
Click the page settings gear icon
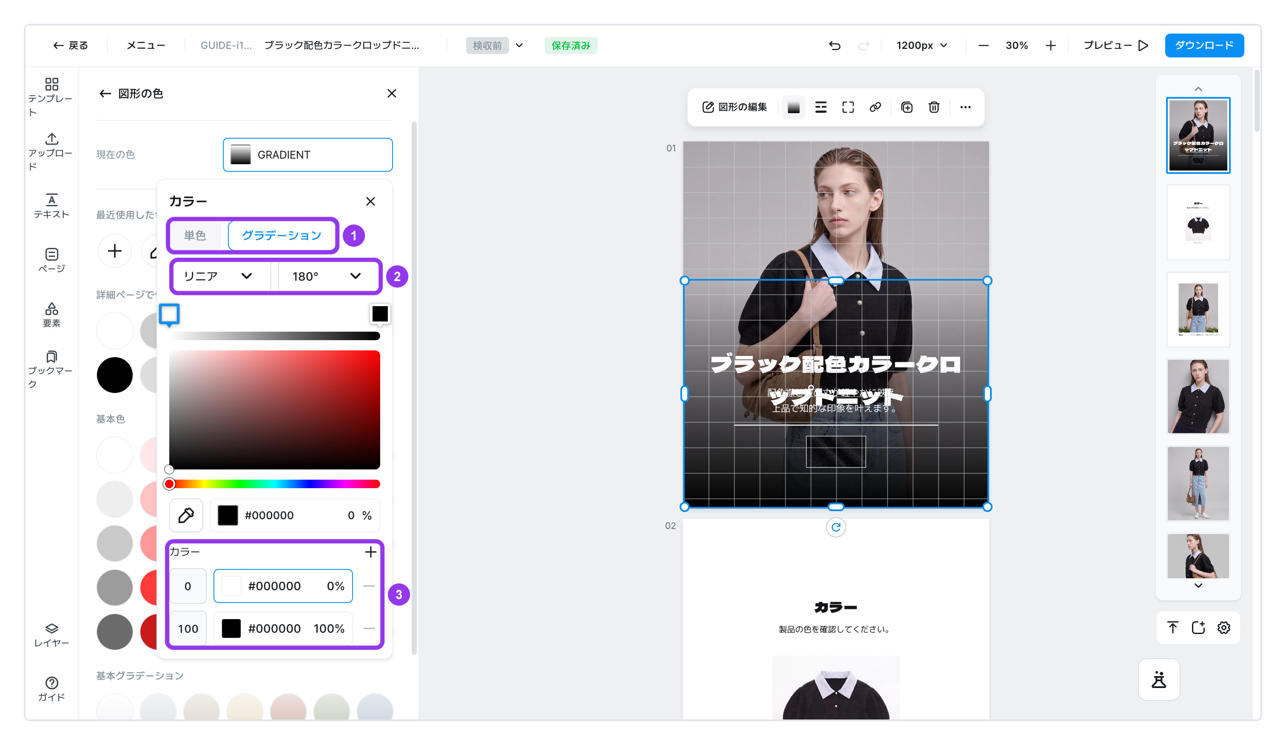coord(1224,628)
